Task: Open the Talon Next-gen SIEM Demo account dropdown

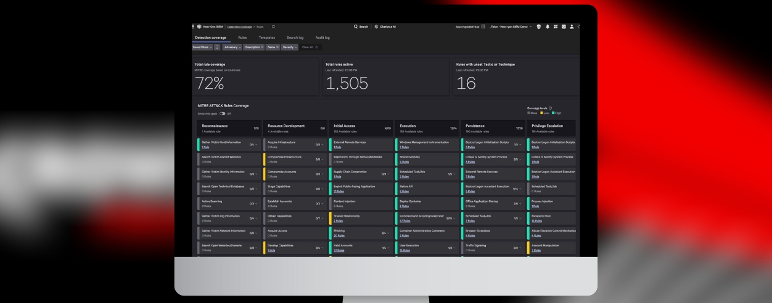Action: coord(510,26)
